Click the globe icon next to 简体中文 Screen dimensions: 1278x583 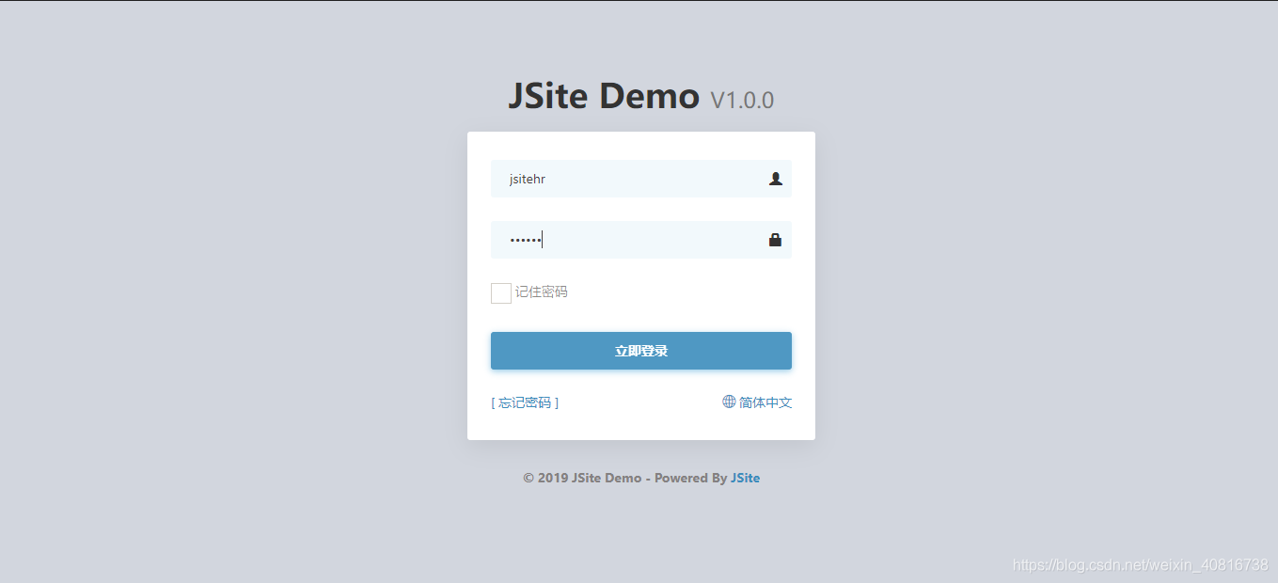tap(728, 402)
